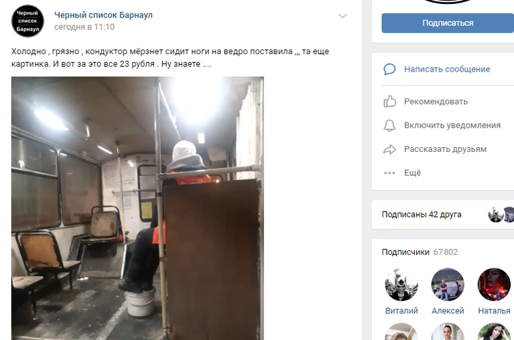Open the post options chevron menu
Viewport: 514px width, 340px height.
342,15
